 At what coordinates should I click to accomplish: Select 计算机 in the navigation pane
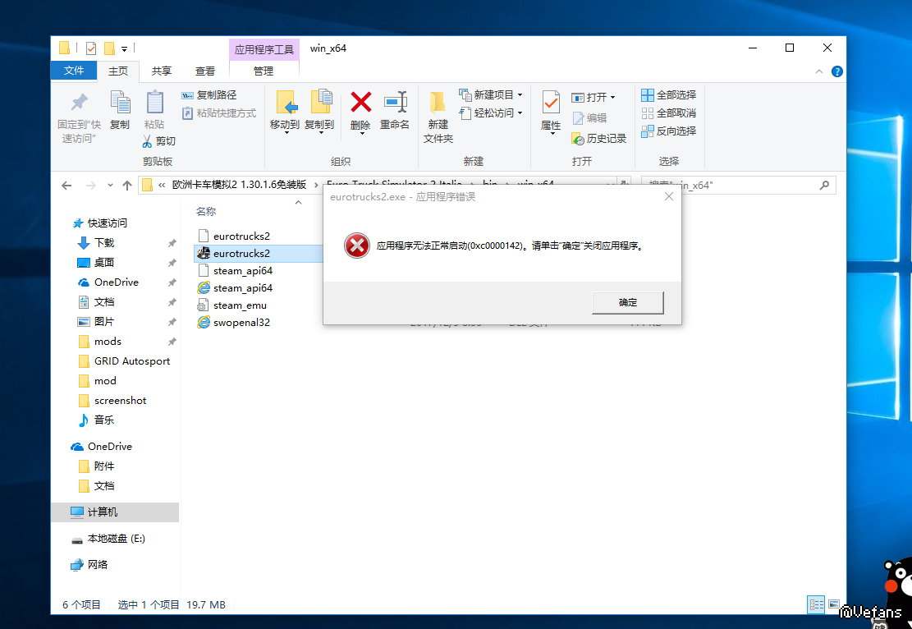pyautogui.click(x=115, y=512)
